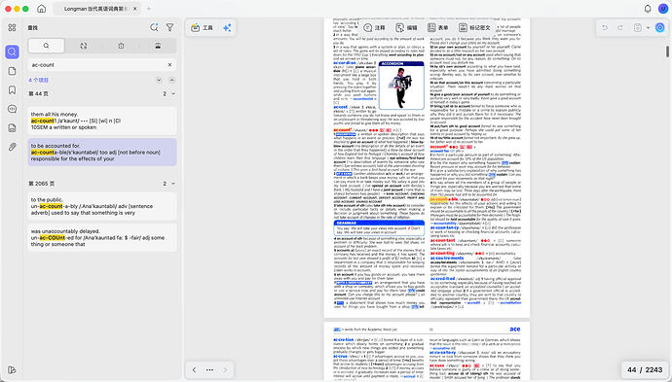Click the undo arrow icon
Viewport: 672px width, 382px height.
click(605, 28)
